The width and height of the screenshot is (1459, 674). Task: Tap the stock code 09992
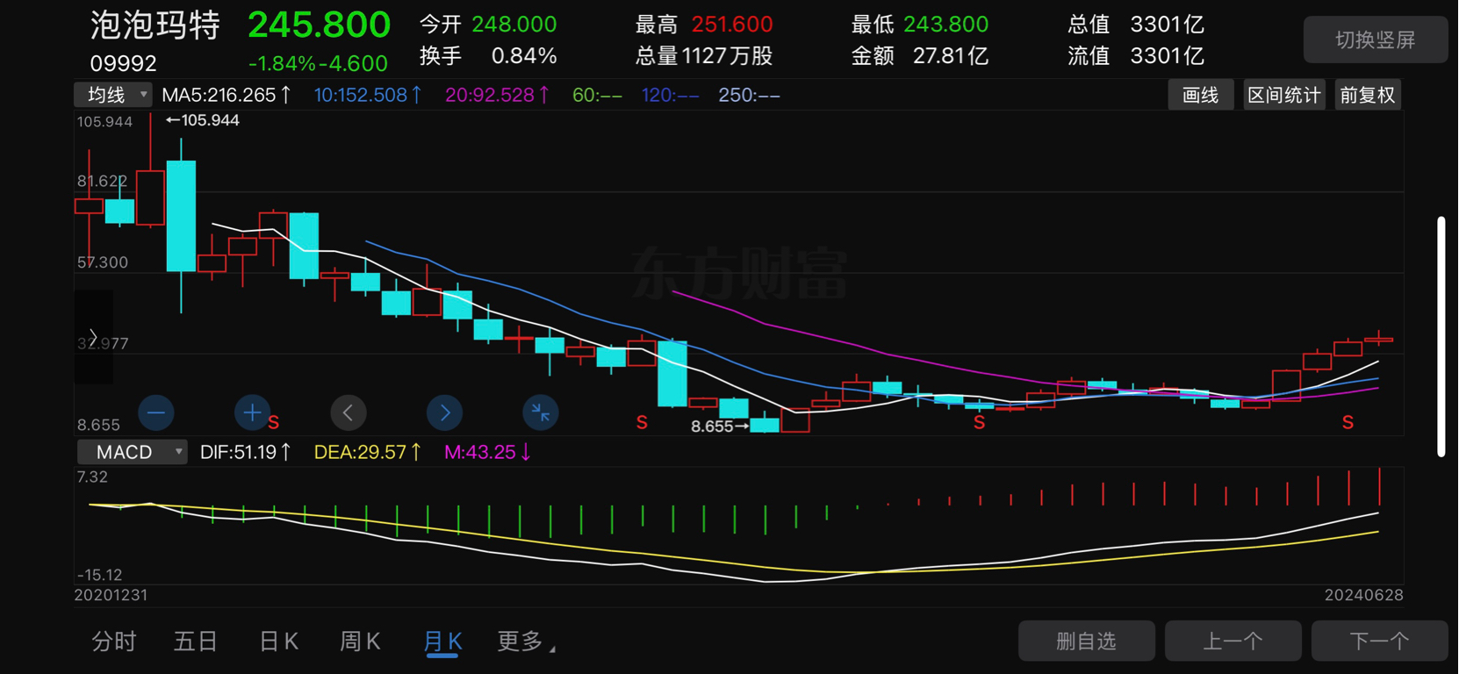pos(123,63)
